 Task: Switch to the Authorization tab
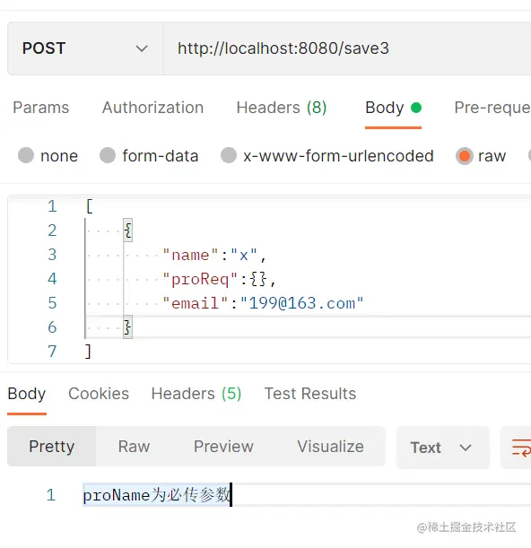point(152,108)
